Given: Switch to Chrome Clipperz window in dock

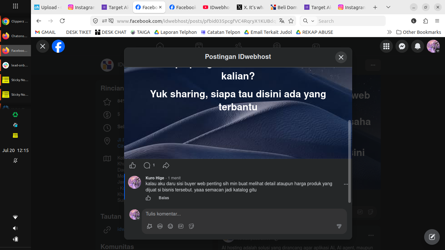Looking at the screenshot, I should click(x=15, y=21).
